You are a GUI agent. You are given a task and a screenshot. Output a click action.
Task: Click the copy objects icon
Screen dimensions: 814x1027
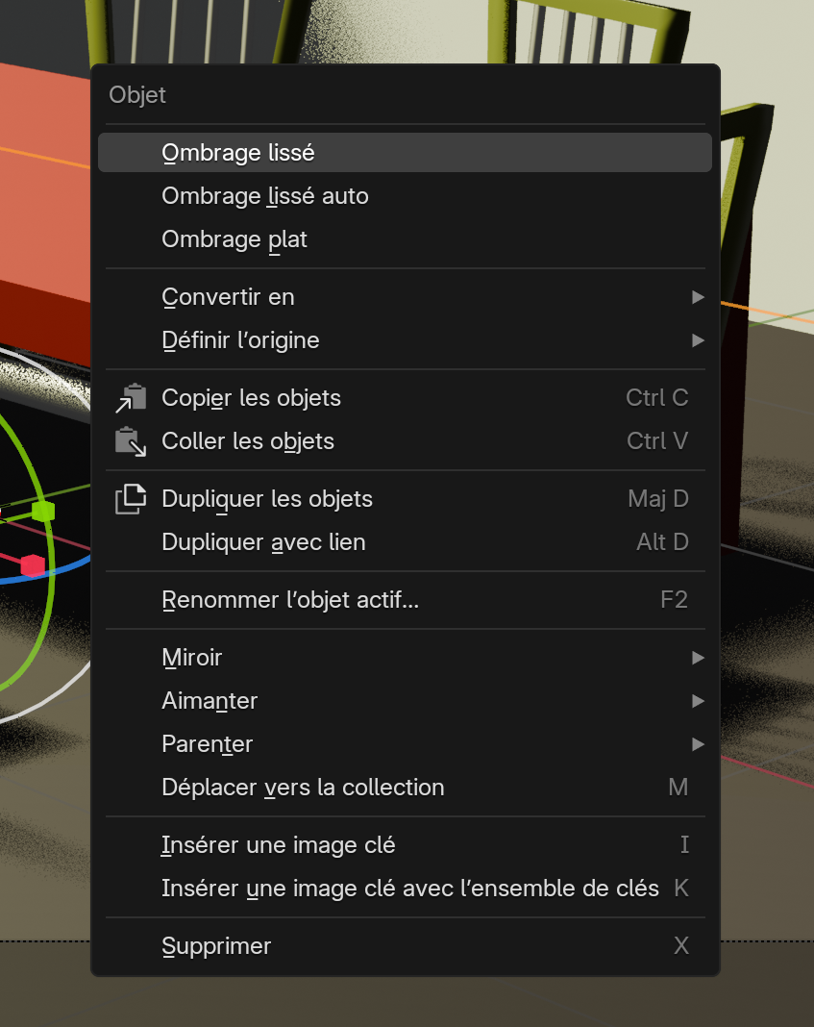130,398
